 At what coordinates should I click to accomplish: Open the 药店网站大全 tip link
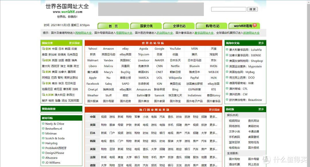[165, 33]
